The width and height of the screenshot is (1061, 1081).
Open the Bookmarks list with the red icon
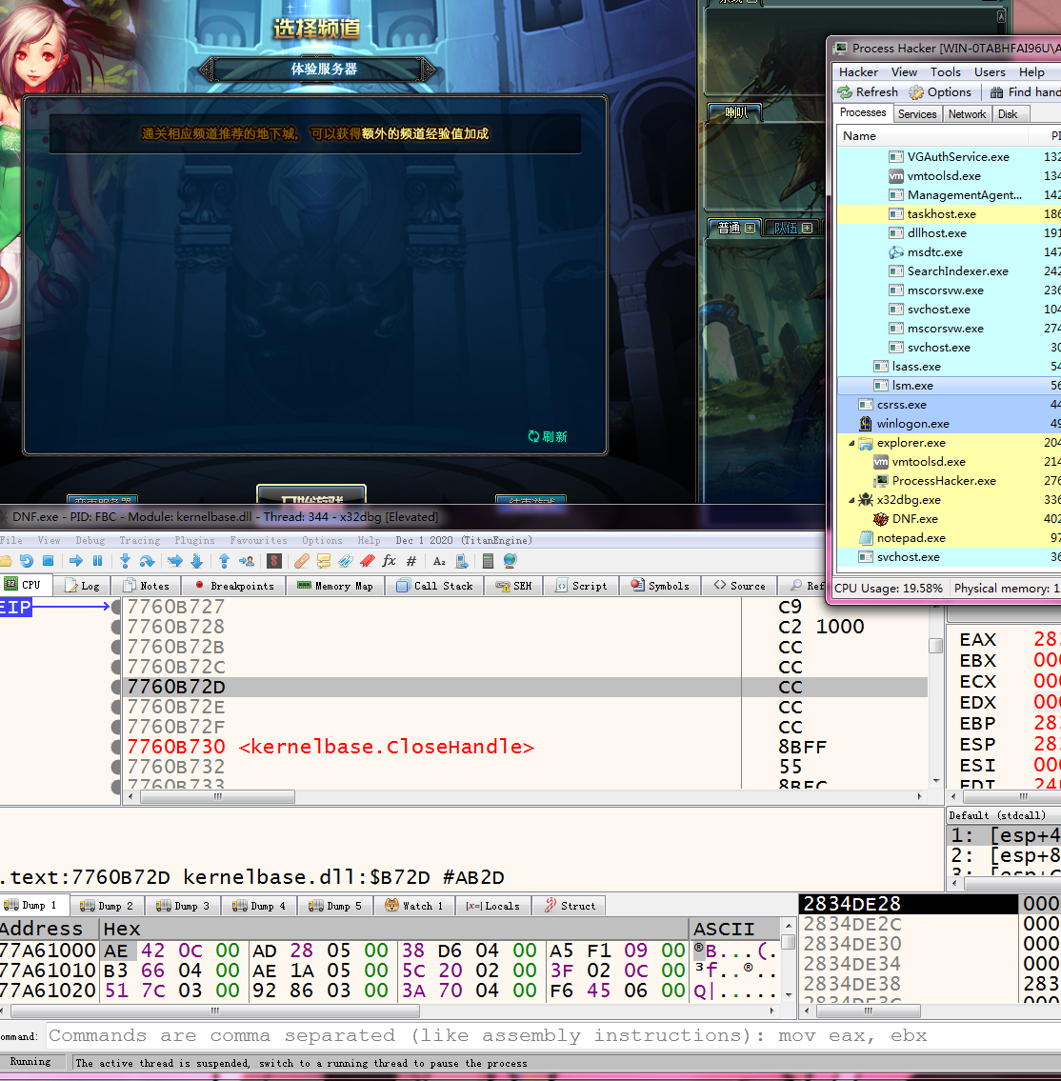pyautogui.click(x=368, y=561)
